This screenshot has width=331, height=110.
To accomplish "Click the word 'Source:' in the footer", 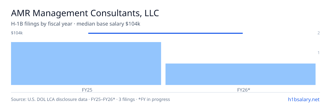I will pos(19,99).
